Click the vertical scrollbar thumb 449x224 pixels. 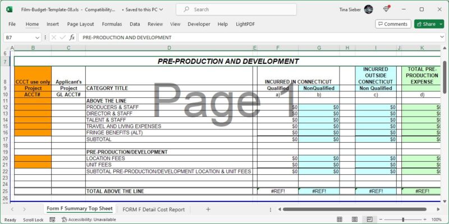[x=445, y=77]
